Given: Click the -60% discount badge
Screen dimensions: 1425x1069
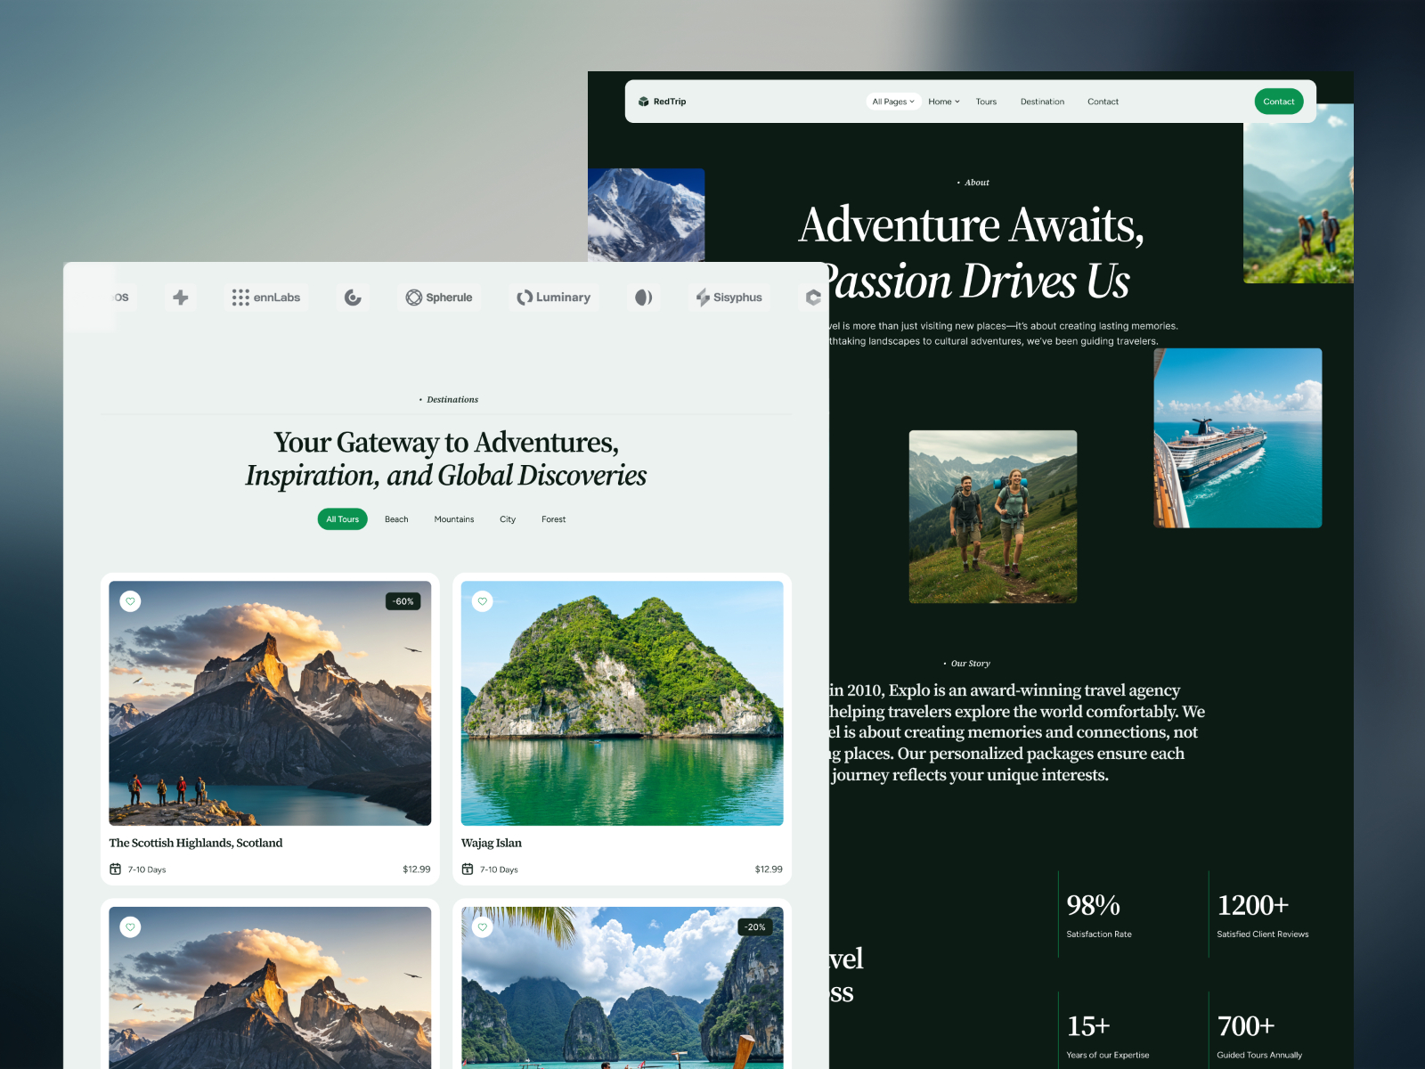Looking at the screenshot, I should pyautogui.click(x=403, y=601).
